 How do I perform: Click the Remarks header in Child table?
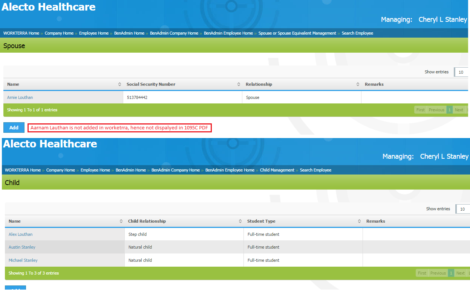[376, 221]
